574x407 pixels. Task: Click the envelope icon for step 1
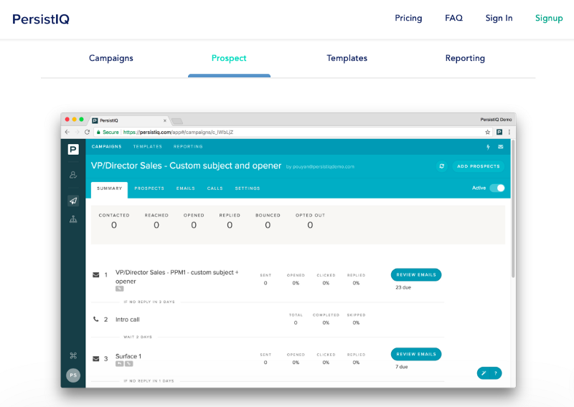tap(96, 274)
